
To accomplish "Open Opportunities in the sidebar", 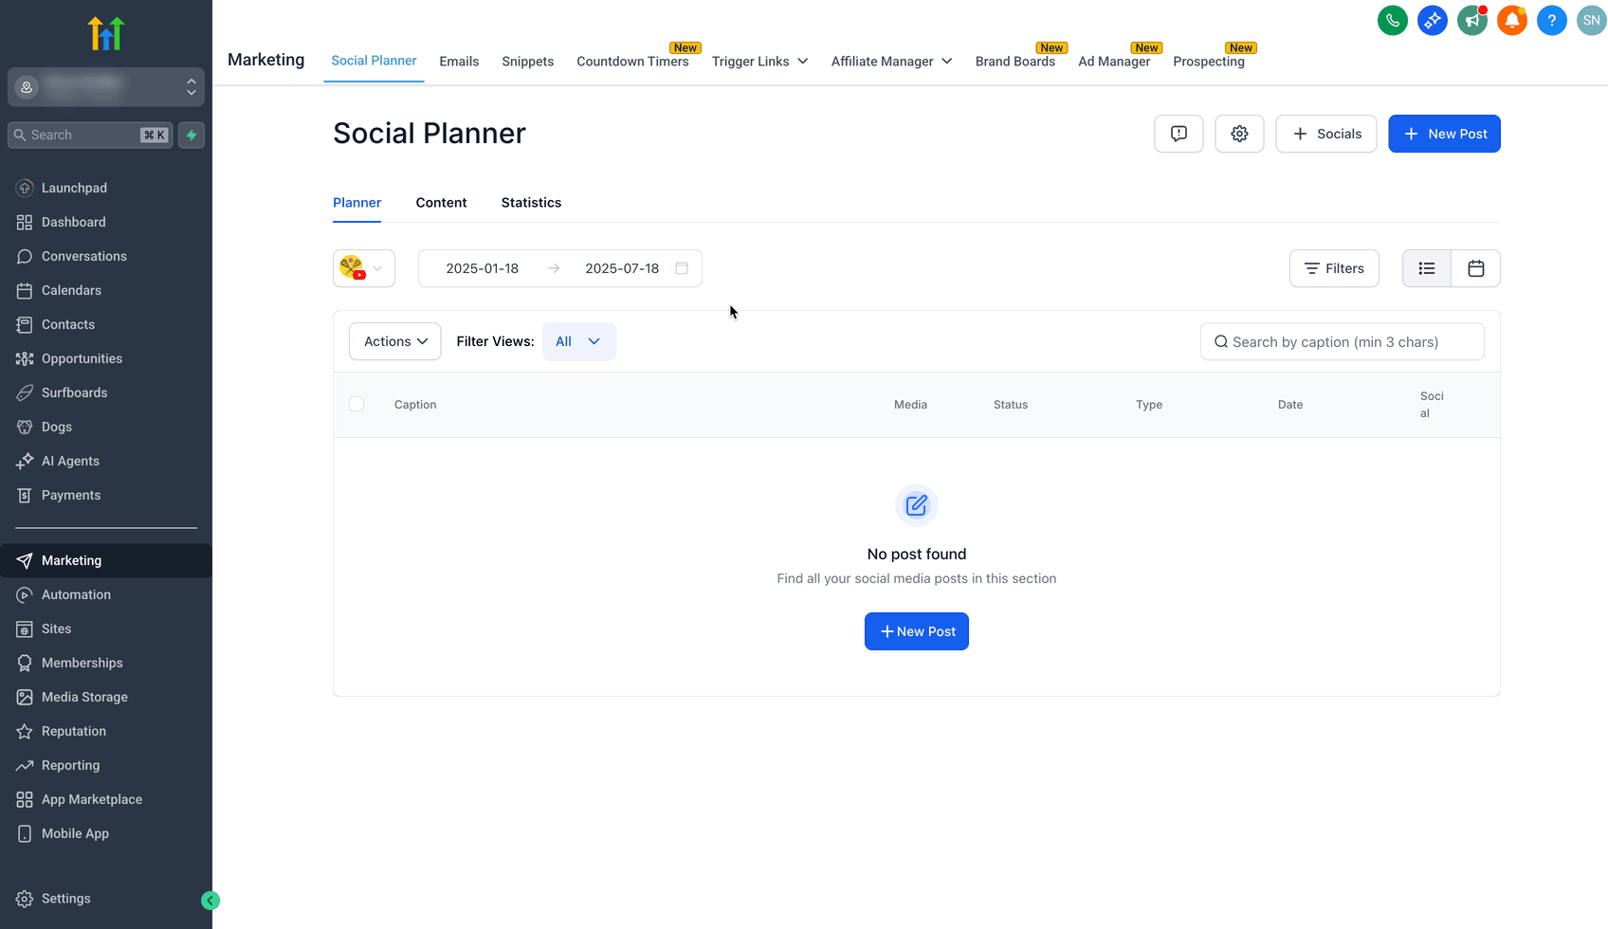I will [106, 358].
